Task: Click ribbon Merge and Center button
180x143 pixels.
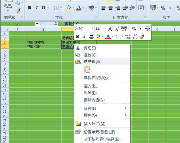Action: [x=141, y=8]
